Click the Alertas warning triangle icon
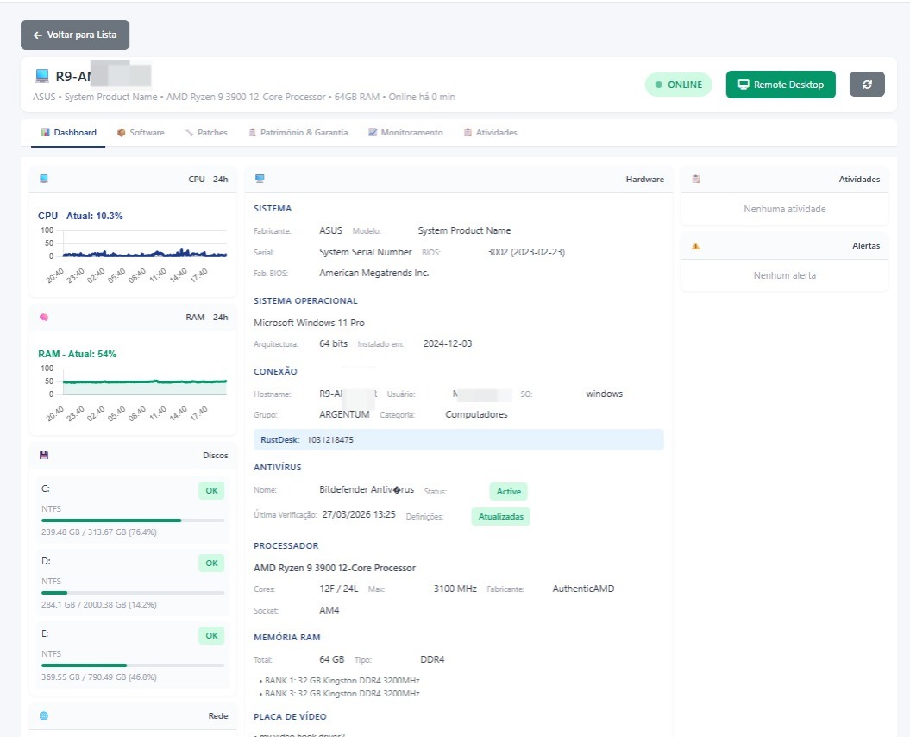Image resolution: width=910 pixels, height=737 pixels. [696, 246]
